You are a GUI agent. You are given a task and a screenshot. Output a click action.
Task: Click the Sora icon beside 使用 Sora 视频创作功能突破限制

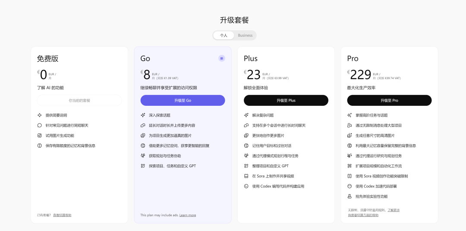(x=349, y=176)
